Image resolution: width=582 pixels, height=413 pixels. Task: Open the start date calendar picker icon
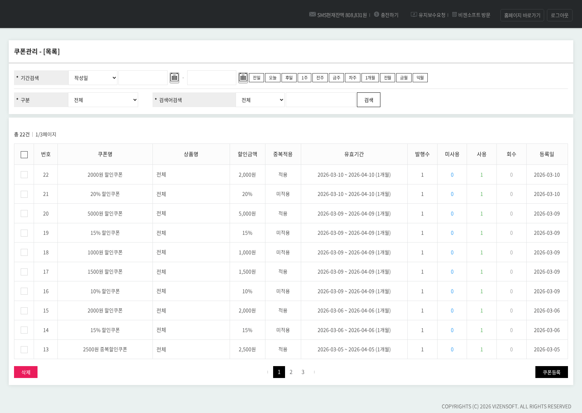pyautogui.click(x=174, y=78)
